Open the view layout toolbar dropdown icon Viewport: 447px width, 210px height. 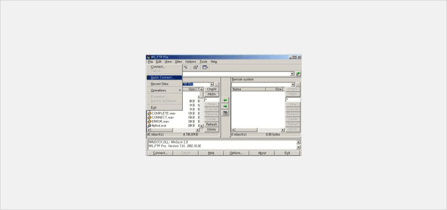click(205, 67)
